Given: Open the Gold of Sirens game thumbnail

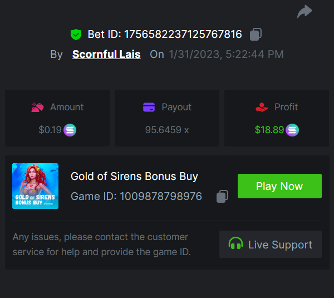Looking at the screenshot, I should pos(35,186).
